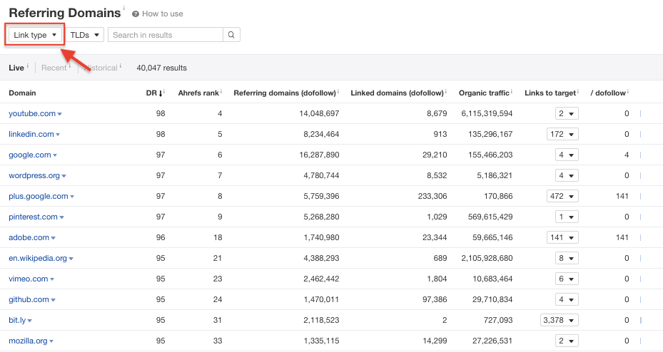This screenshot has height=352, width=663.
Task: Click info icon next to Referring Domains title
Action: (123, 9)
